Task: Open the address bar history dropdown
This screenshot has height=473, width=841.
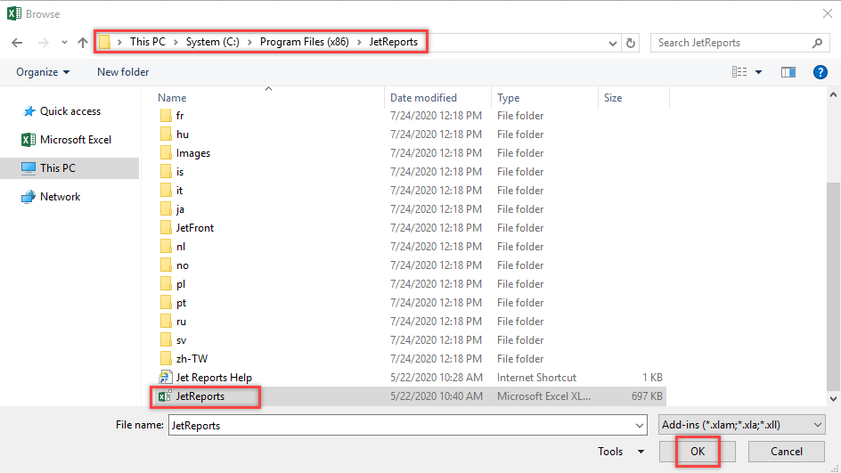Action: [x=613, y=43]
